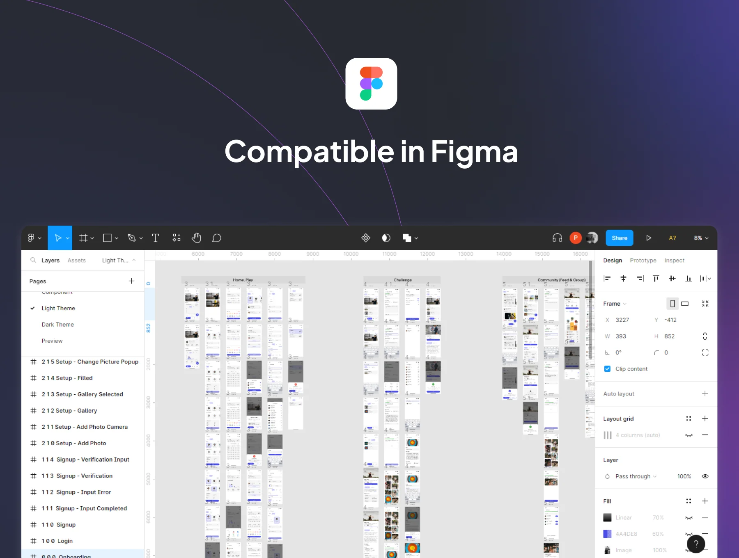Click the blue Share button

(620, 238)
